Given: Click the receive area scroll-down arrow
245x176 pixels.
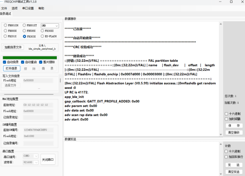Looking at the screenshot, I should (221, 134).
